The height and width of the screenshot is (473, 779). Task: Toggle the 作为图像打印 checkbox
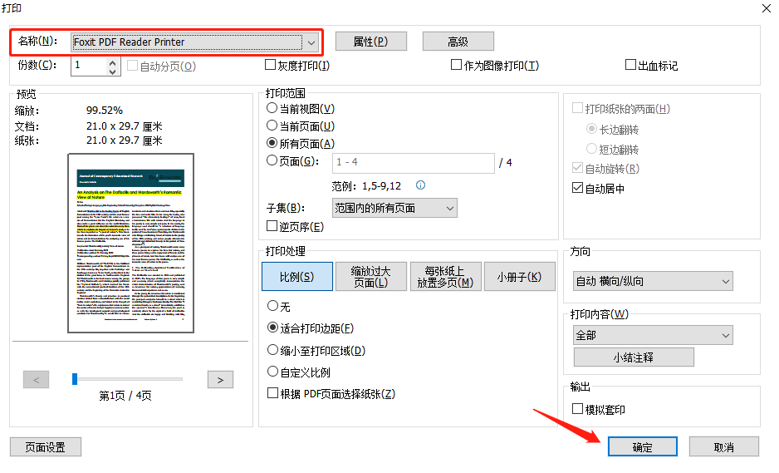click(x=456, y=65)
